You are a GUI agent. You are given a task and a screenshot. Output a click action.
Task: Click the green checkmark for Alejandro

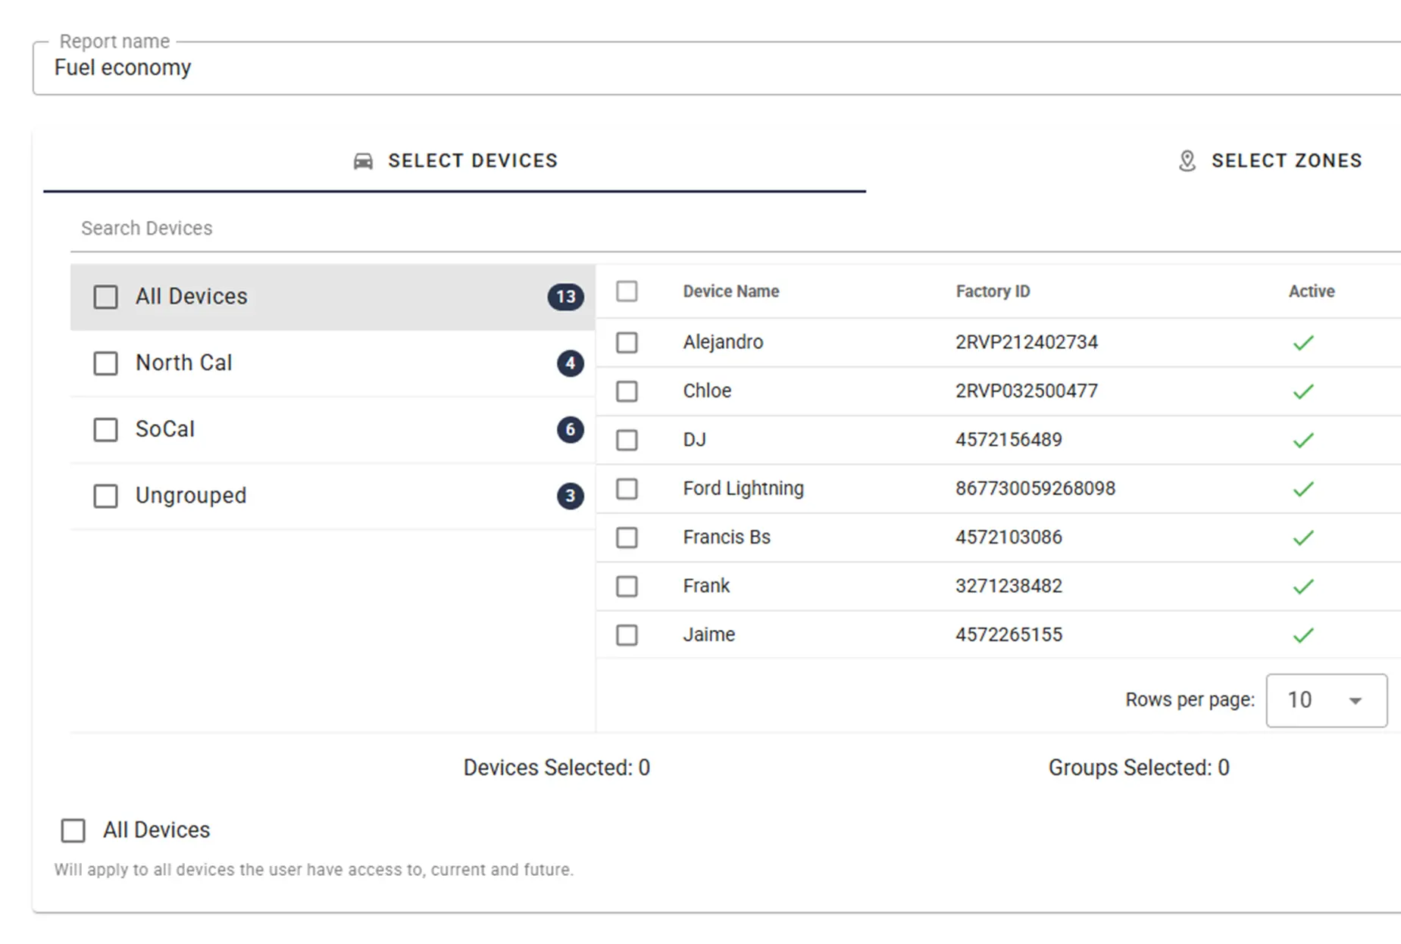click(x=1304, y=342)
